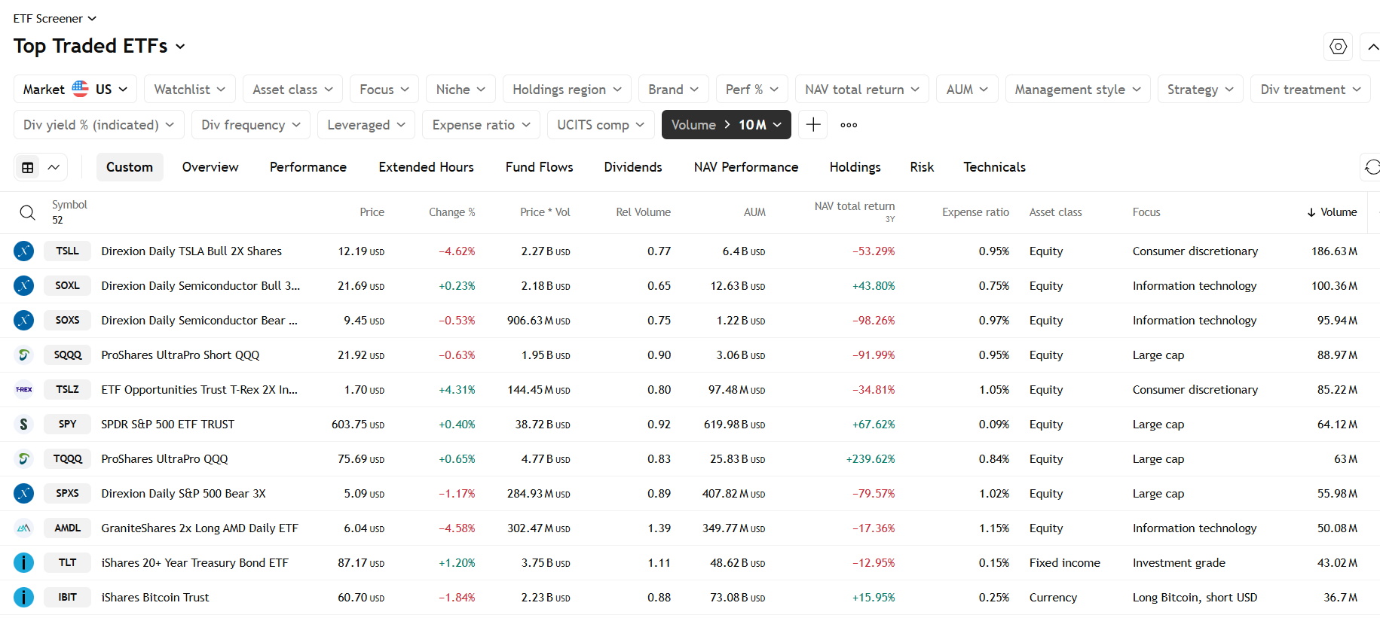
Task: Click the Direxion logo beside TSLL
Action: (24, 251)
